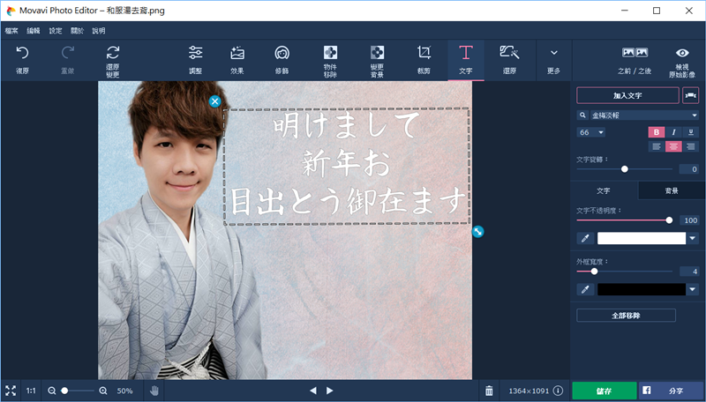The image size is (706, 402).
Task: Delete text box with the blue X handle
Action: [x=214, y=101]
